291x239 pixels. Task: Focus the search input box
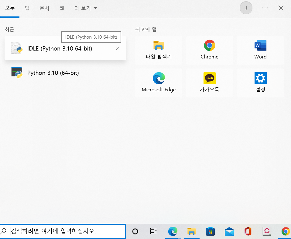[x=63, y=231]
